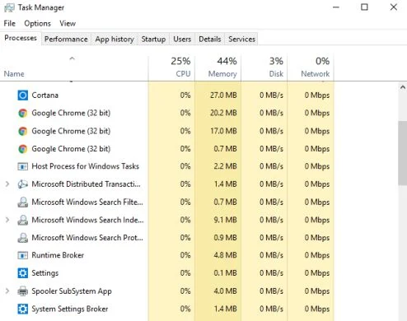Expand the Spooler SubSystem App process

coord(7,291)
